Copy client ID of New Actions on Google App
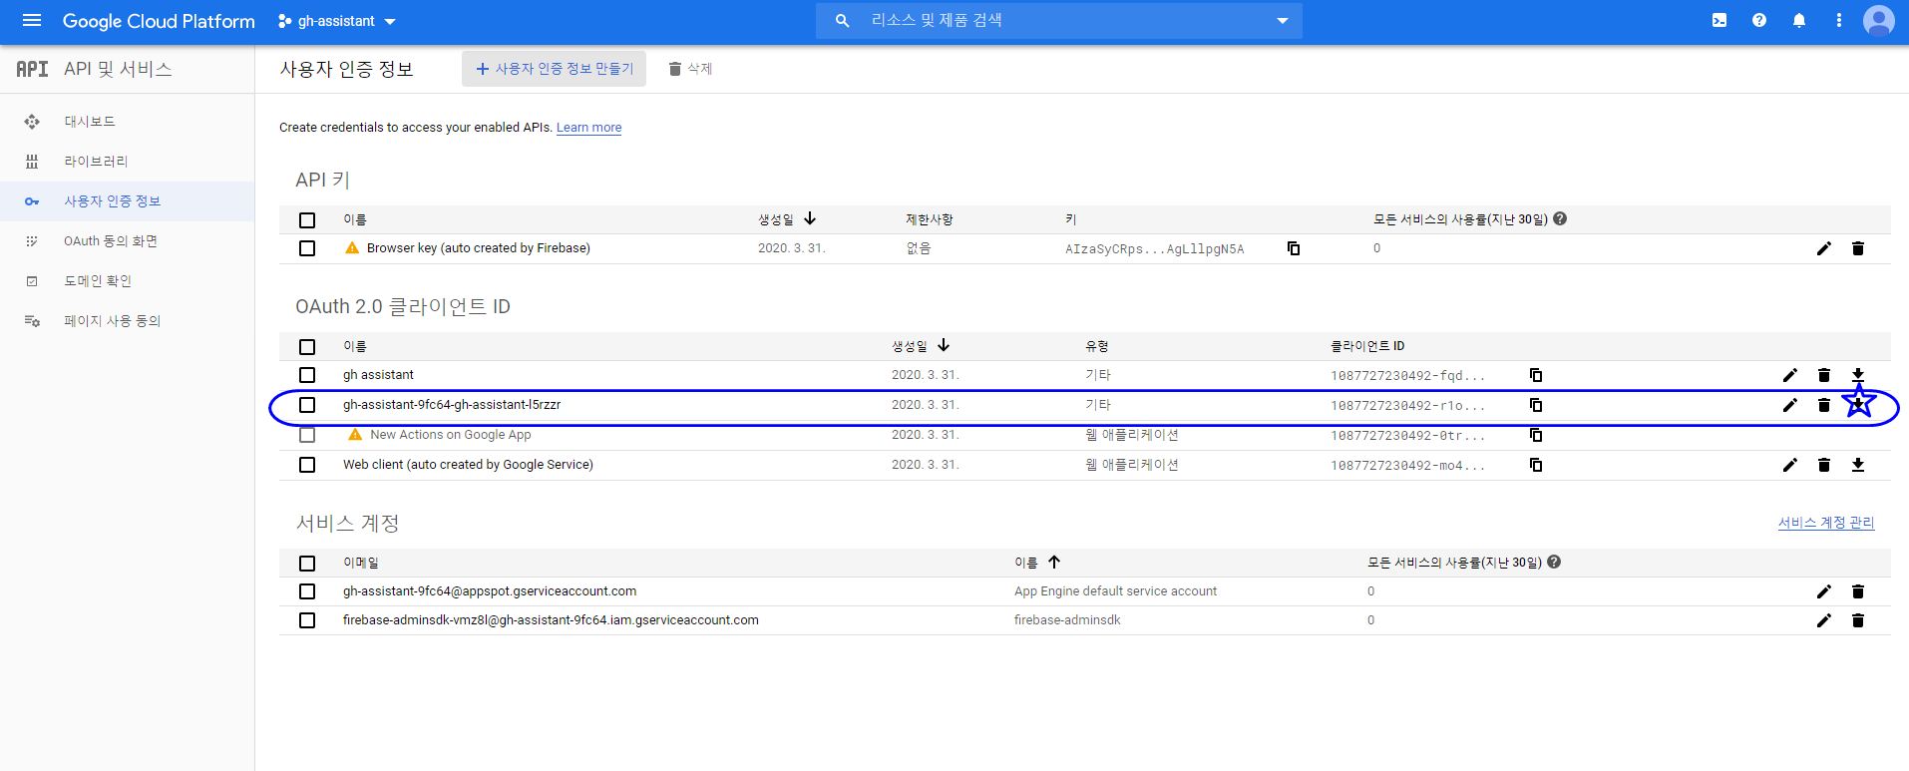Screen dimensions: 1909x771 [1536, 435]
